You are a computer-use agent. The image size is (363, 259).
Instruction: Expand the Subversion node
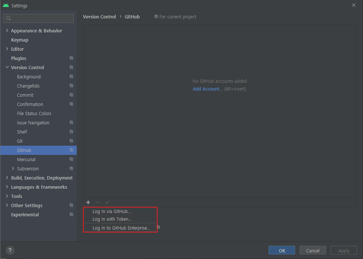(x=13, y=168)
